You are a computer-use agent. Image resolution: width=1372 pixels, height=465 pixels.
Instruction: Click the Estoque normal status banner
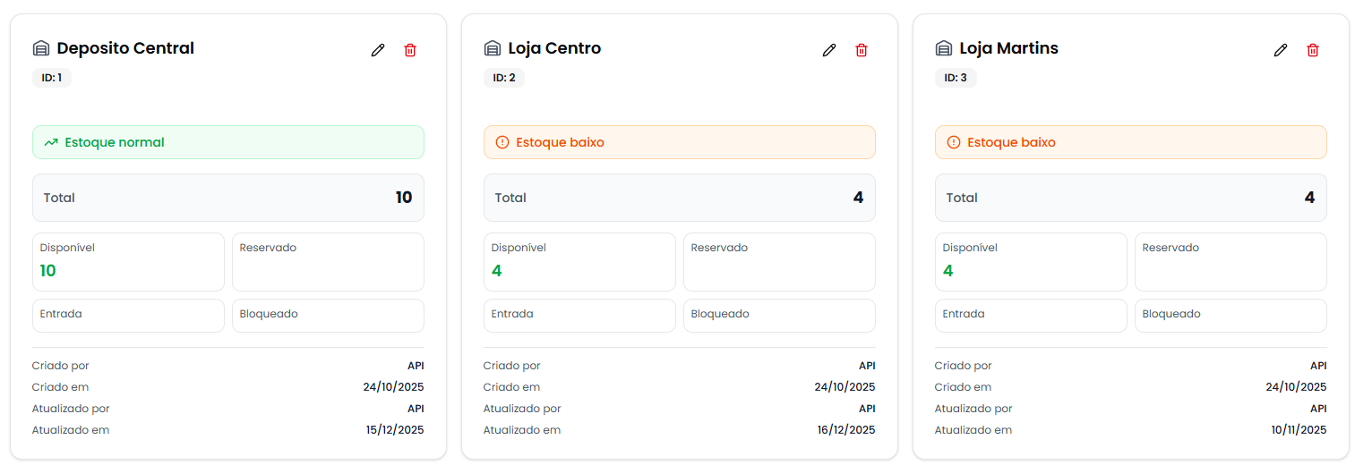(x=228, y=142)
